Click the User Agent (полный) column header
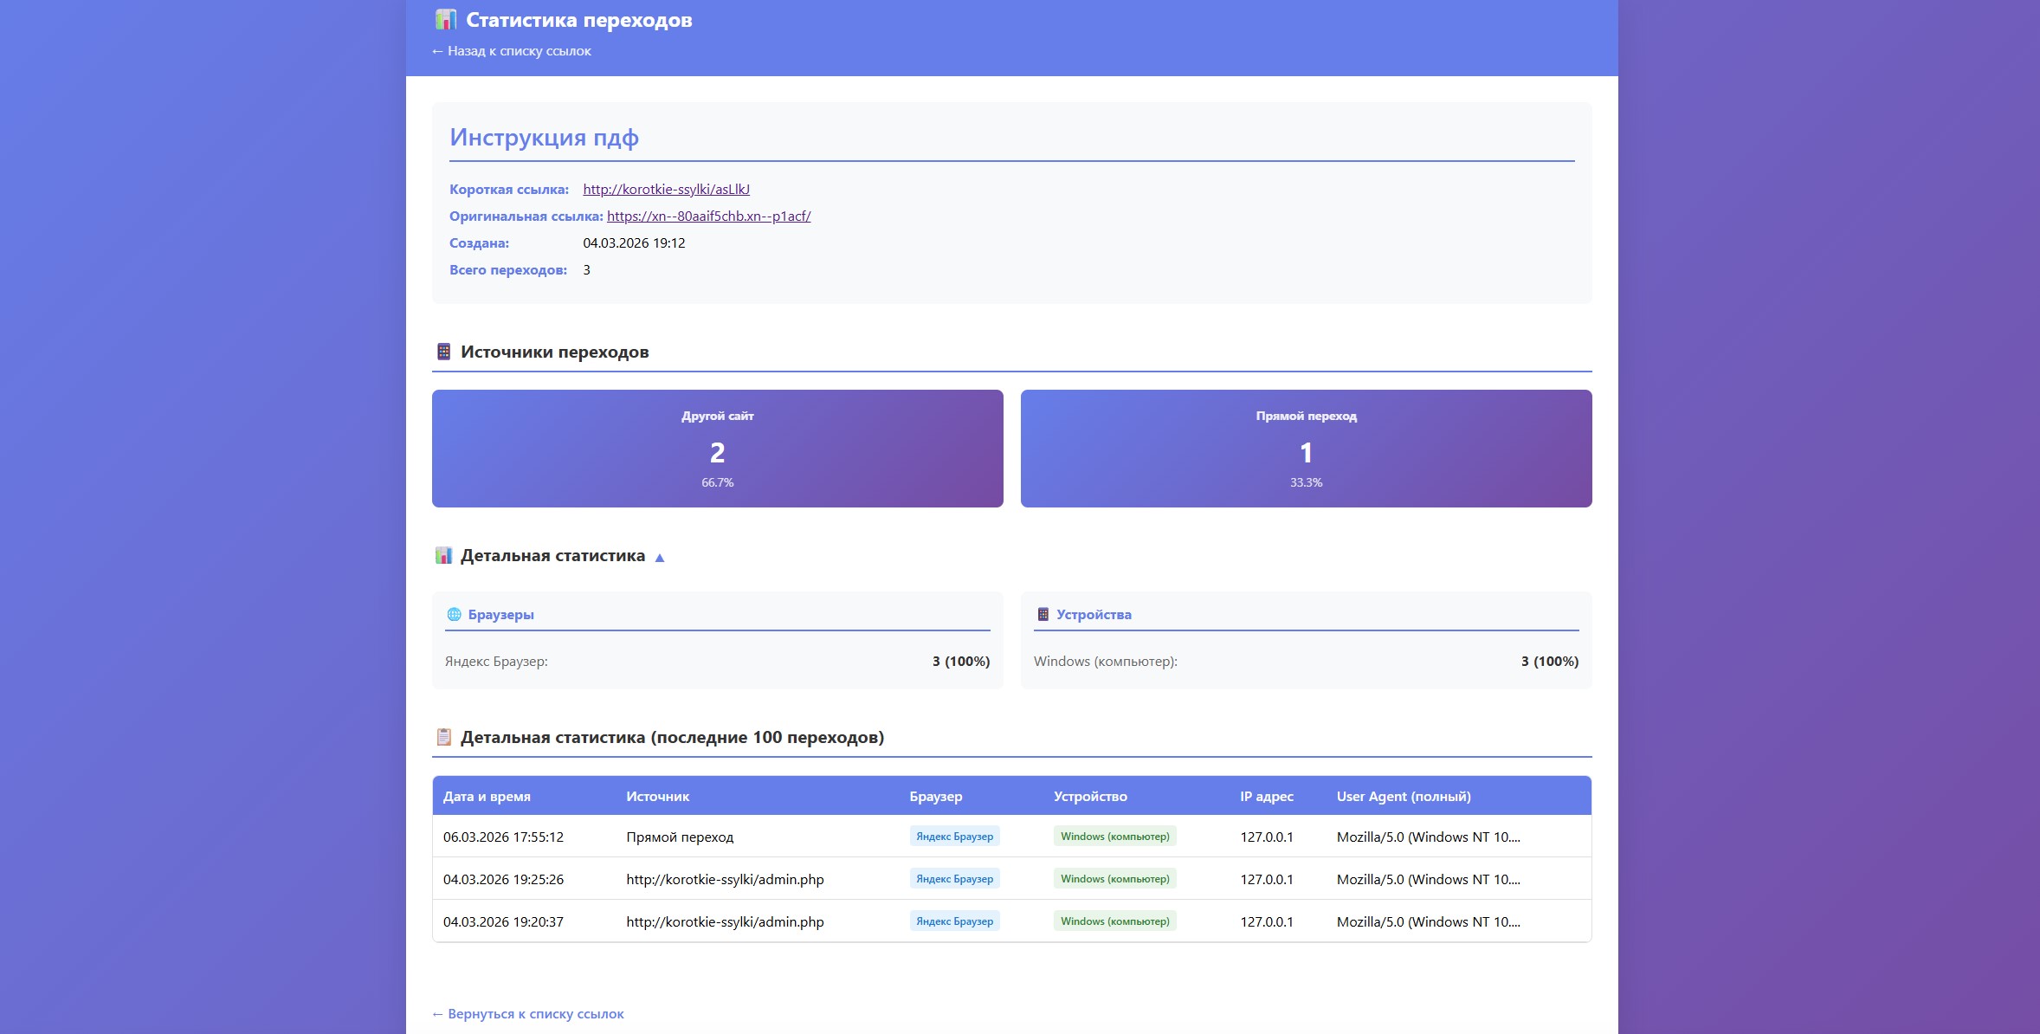The width and height of the screenshot is (2040, 1034). click(x=1403, y=796)
